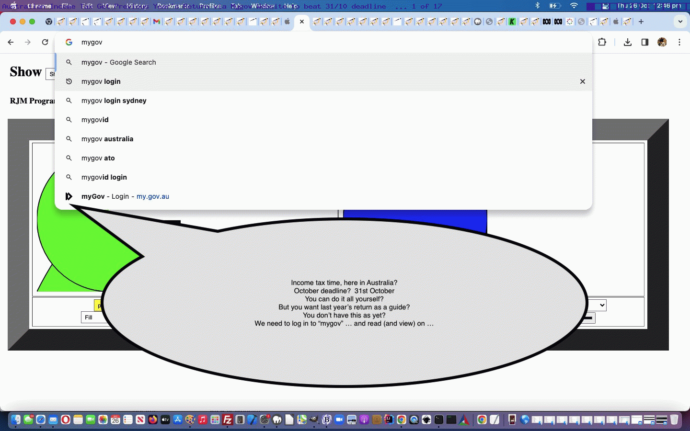Launch Opera from the dock
Viewport: 690px width, 431px height.
66,420
